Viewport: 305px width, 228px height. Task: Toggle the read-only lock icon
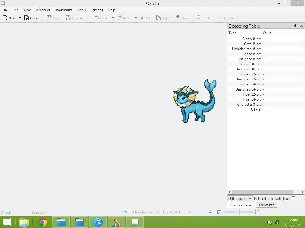click(x=211, y=212)
